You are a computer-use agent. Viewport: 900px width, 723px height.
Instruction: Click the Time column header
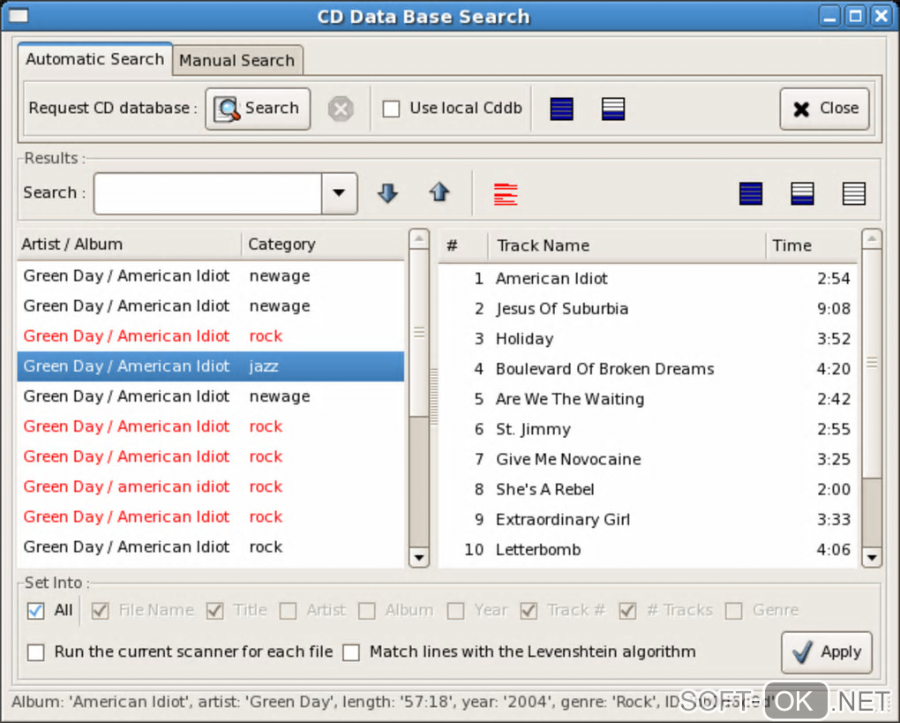(x=812, y=245)
